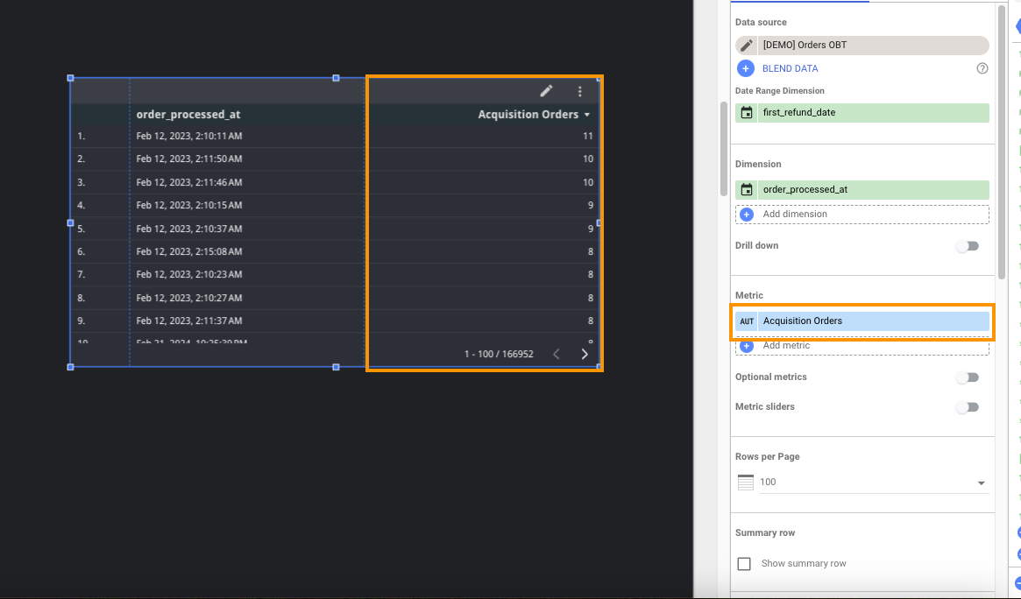
Task: Click the Acquisition Orders metric chip
Action: pyautogui.click(x=862, y=321)
